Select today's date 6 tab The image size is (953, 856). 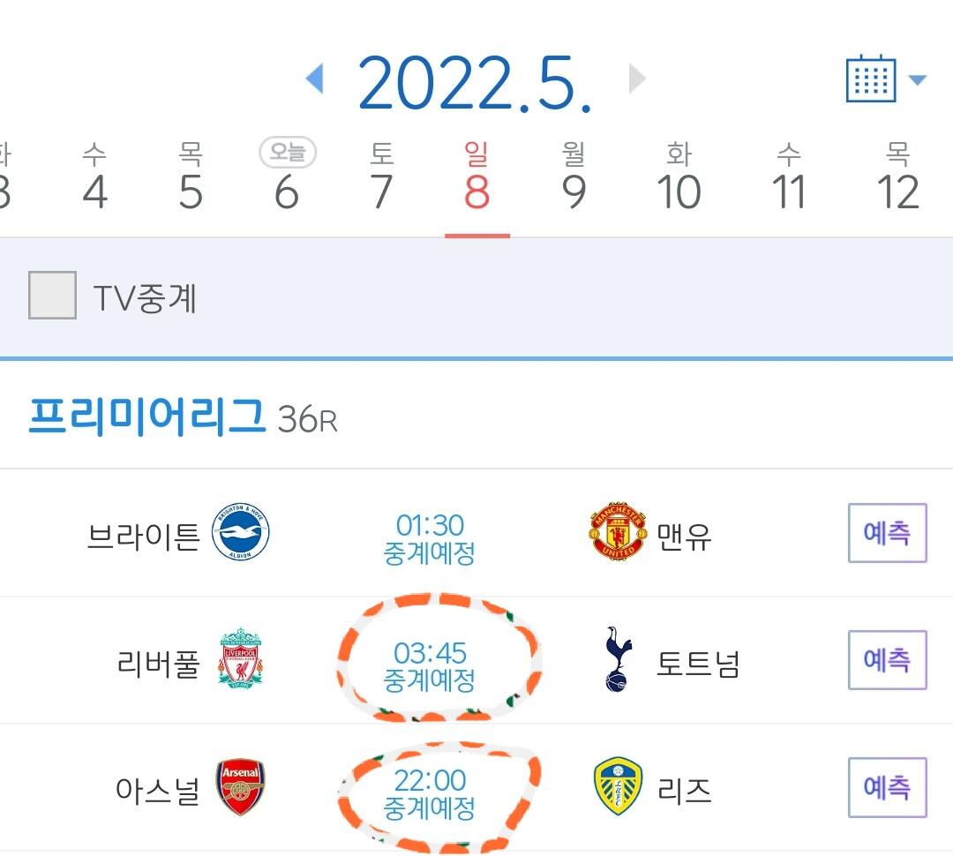[x=287, y=181]
